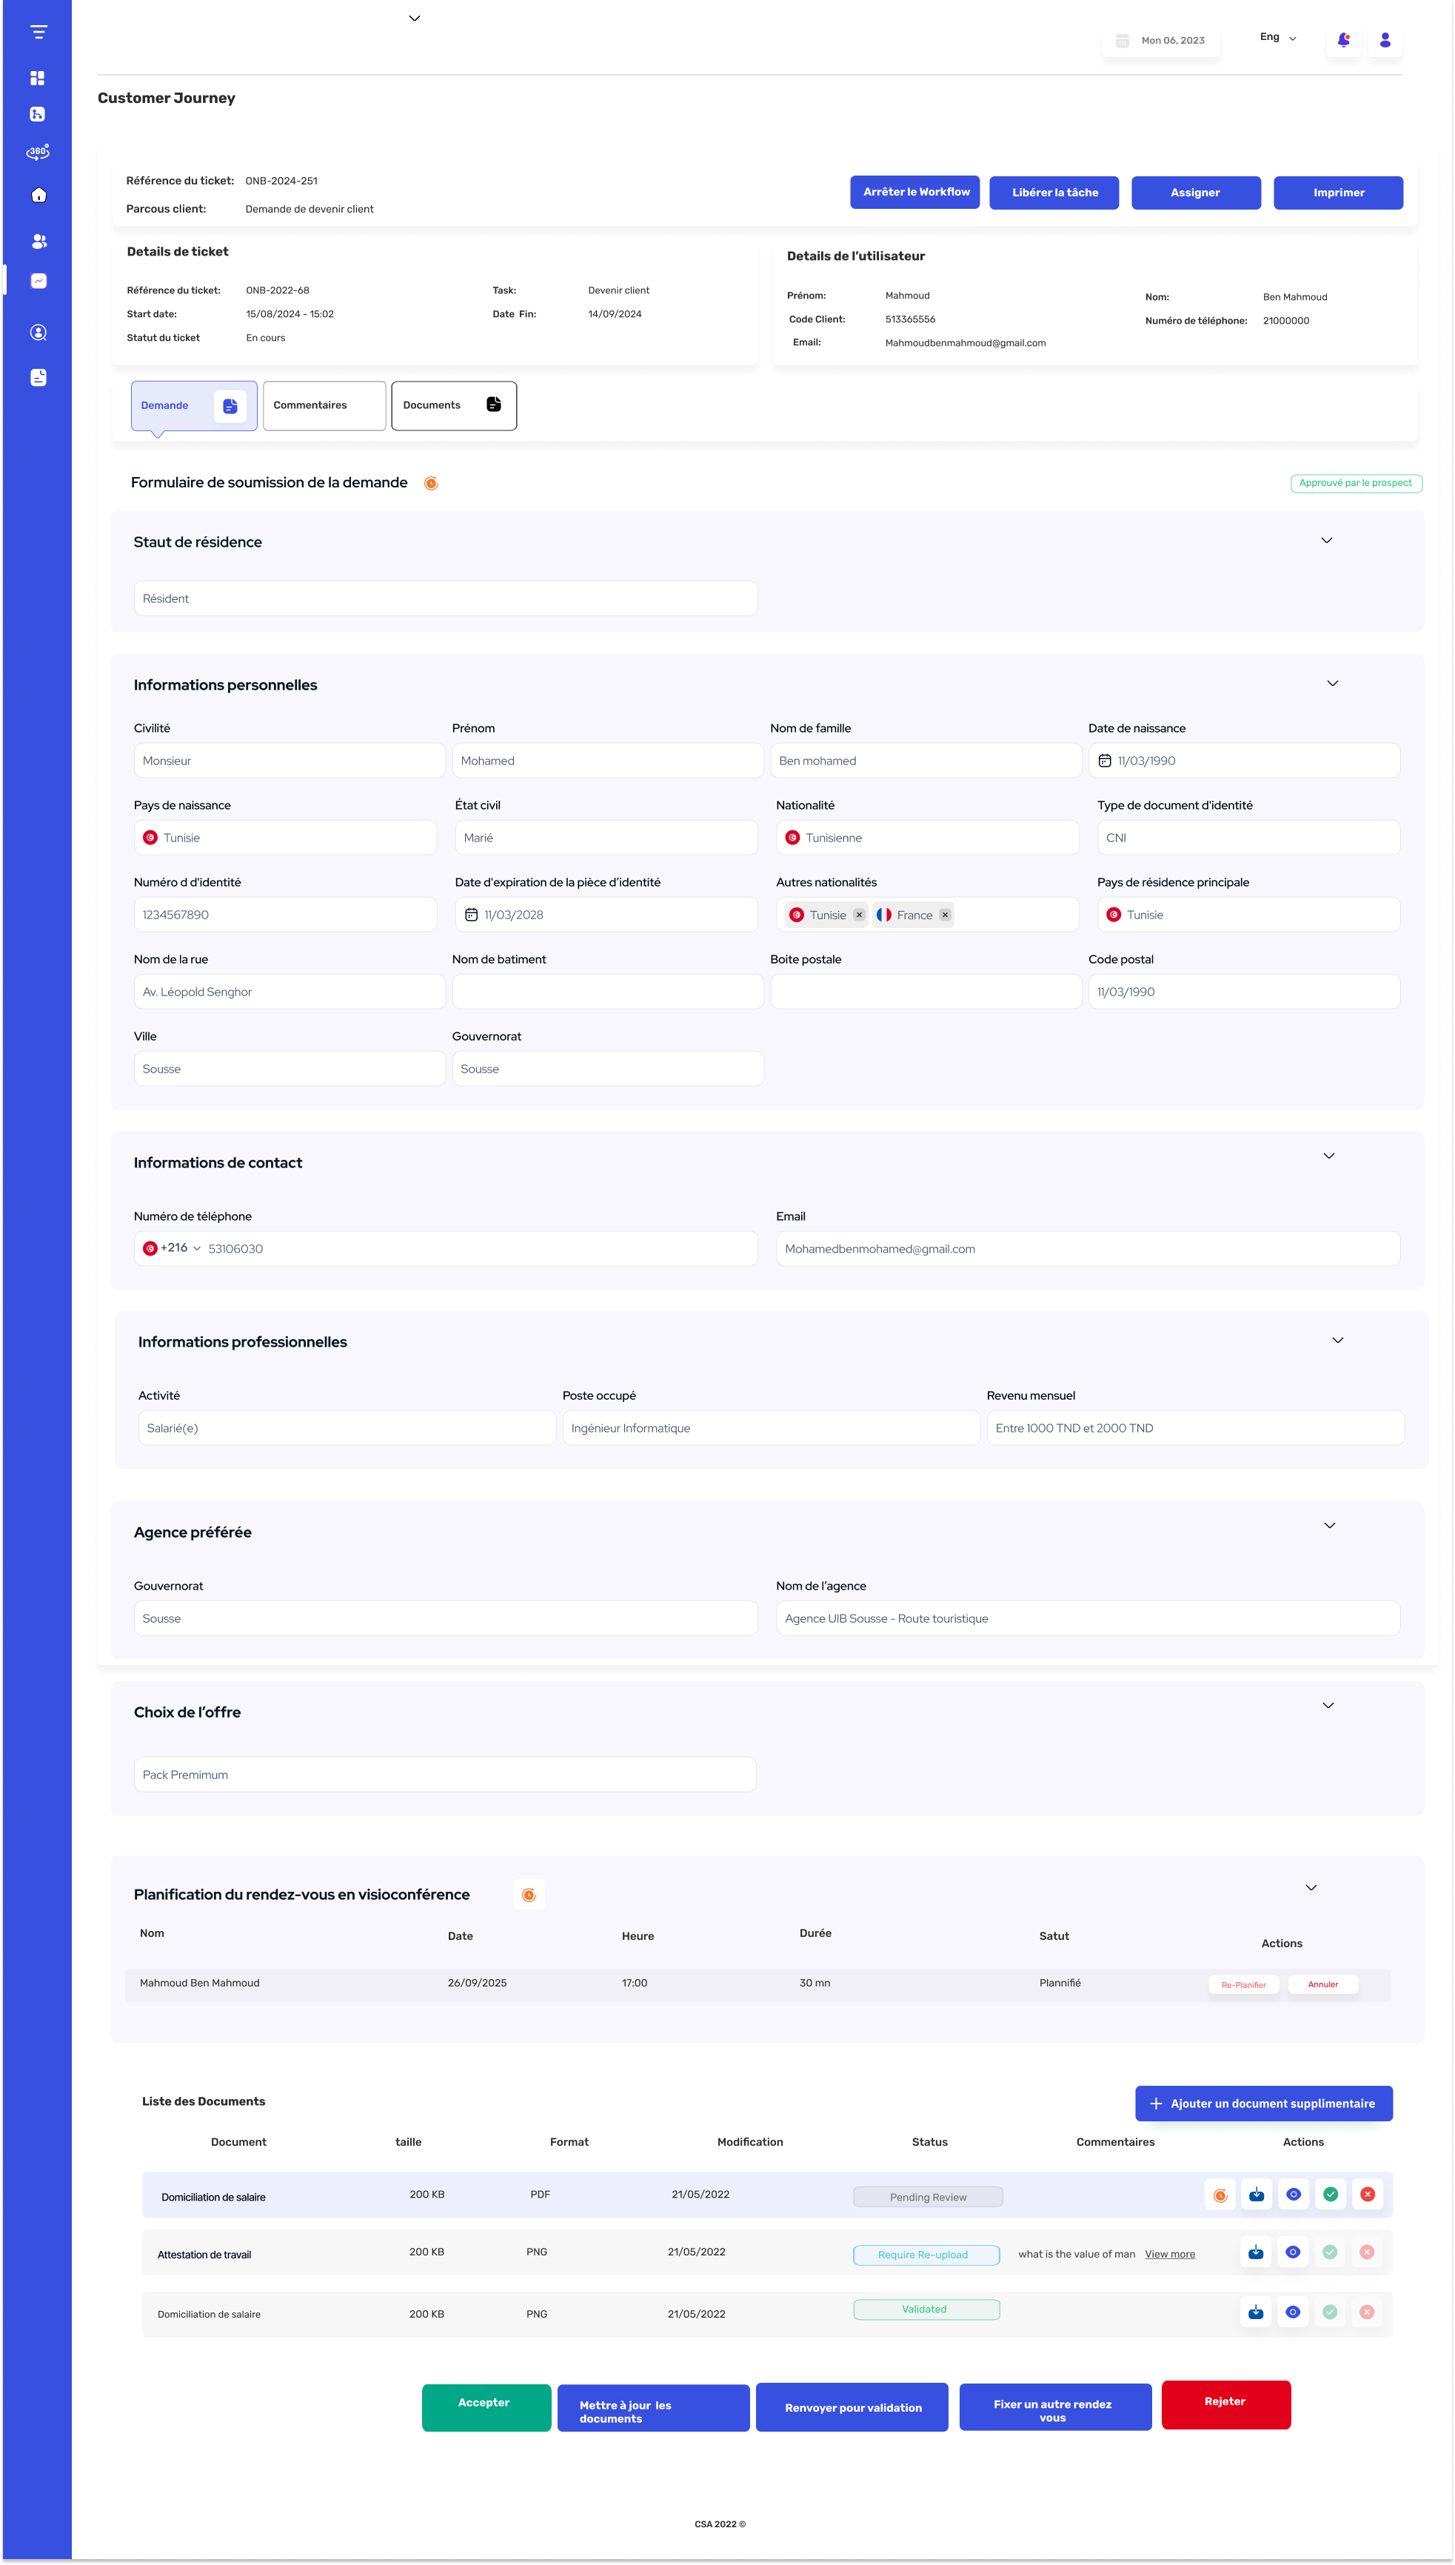Click the Require Re-upload status badge
This screenshot has width=1455, height=2565.
(x=926, y=2255)
